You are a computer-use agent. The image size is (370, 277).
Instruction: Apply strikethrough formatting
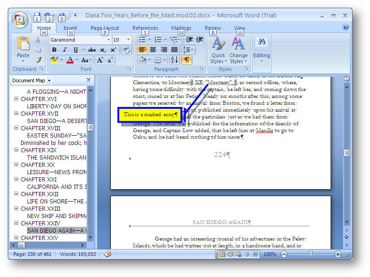point(92,50)
